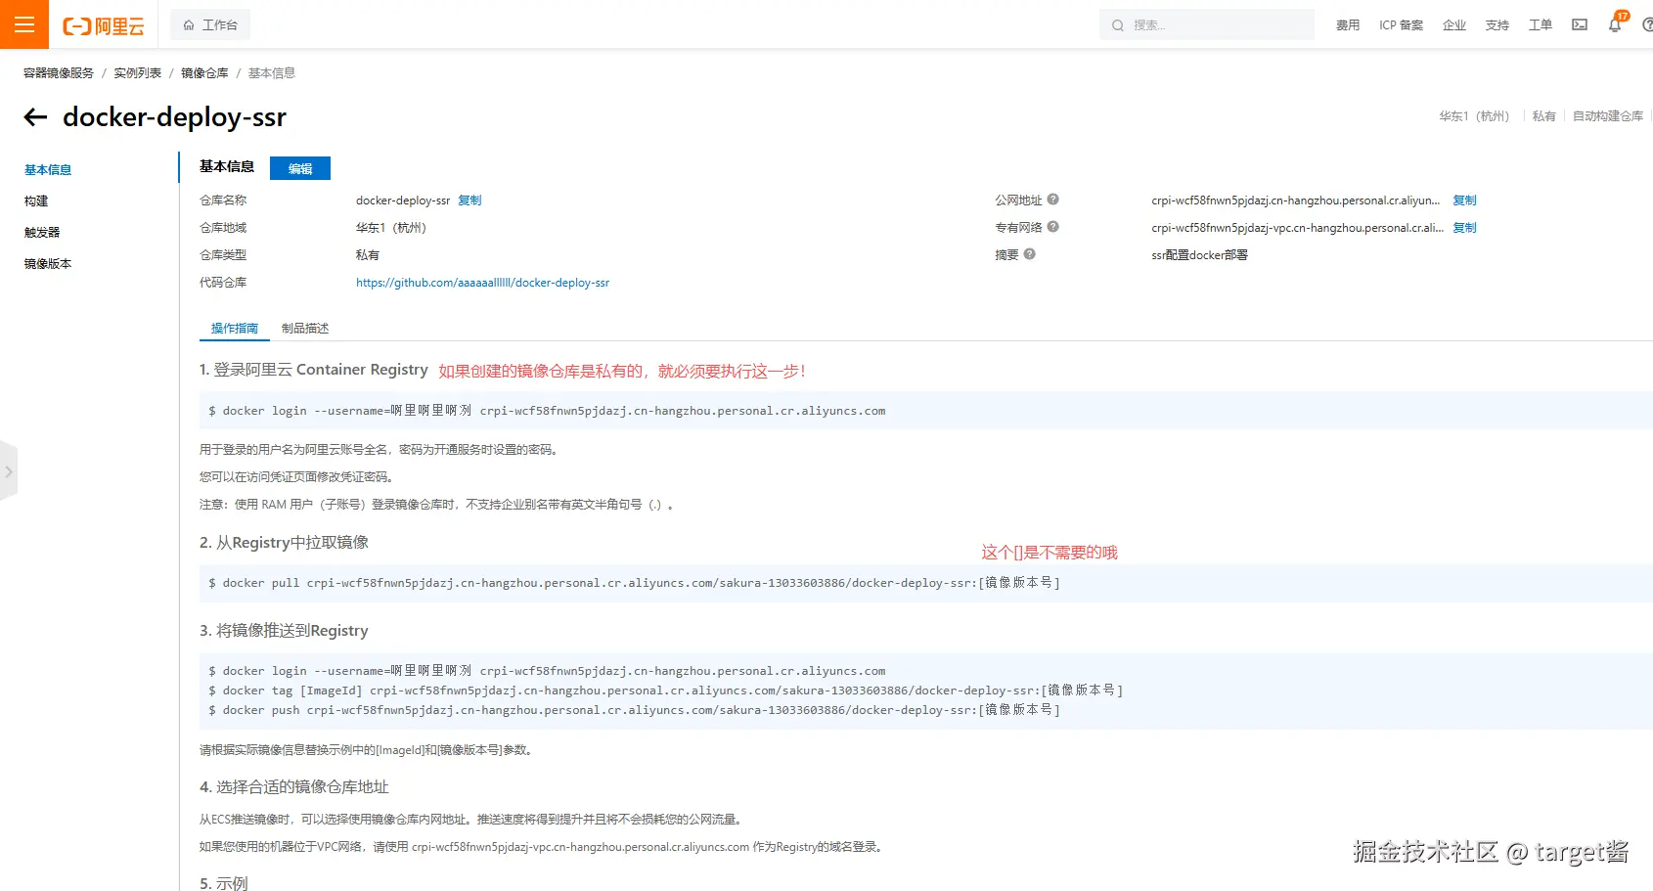Screen dimensions: 1653x891
Task: Click the 私有 tag in header
Action: 1543,116
